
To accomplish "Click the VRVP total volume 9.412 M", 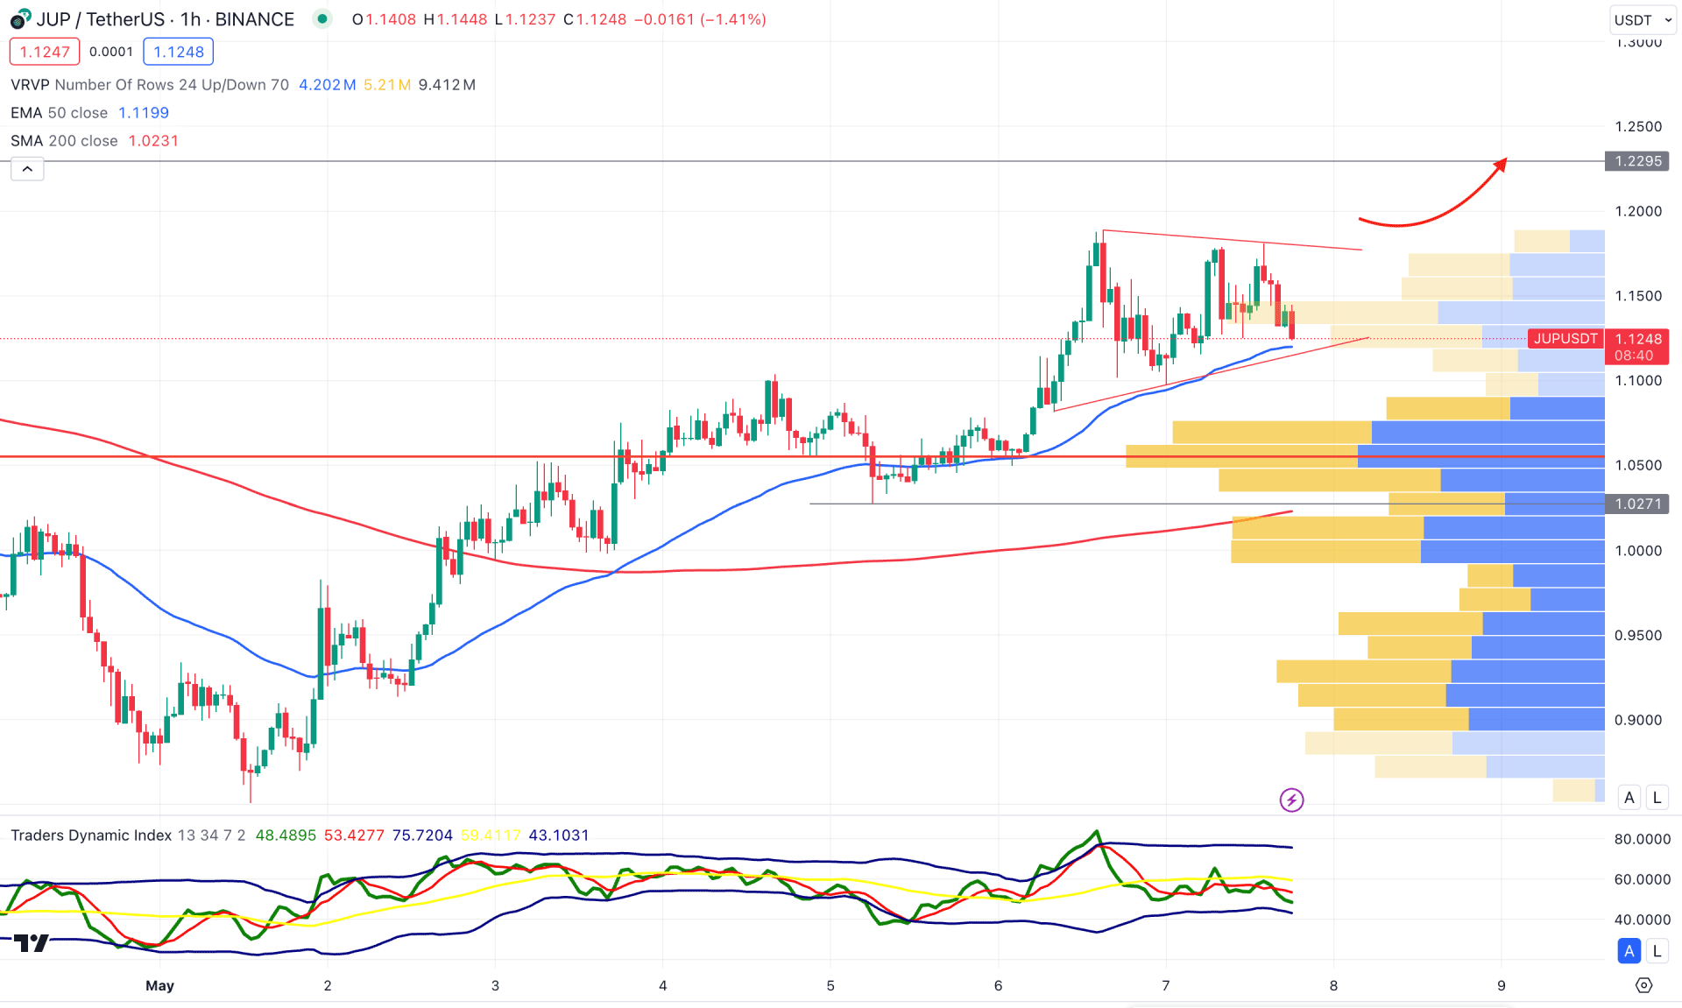I will point(447,85).
